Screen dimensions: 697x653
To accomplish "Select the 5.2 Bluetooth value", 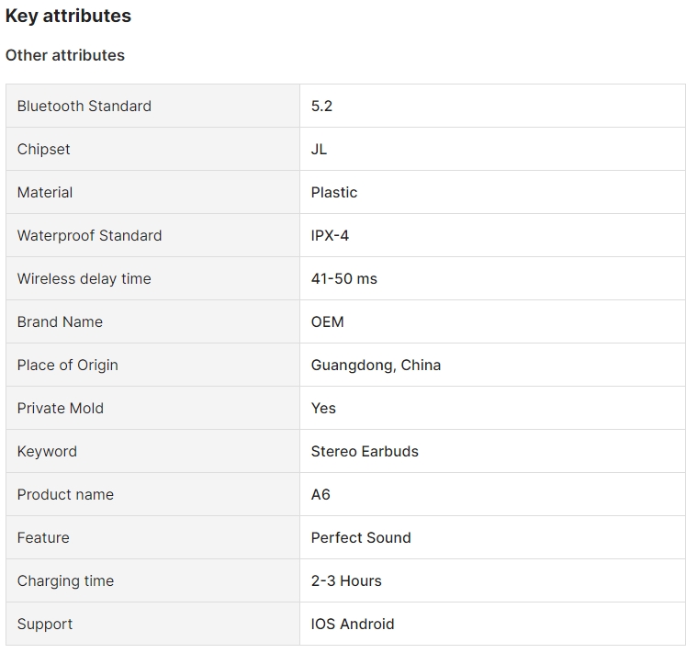I will click(x=321, y=106).
